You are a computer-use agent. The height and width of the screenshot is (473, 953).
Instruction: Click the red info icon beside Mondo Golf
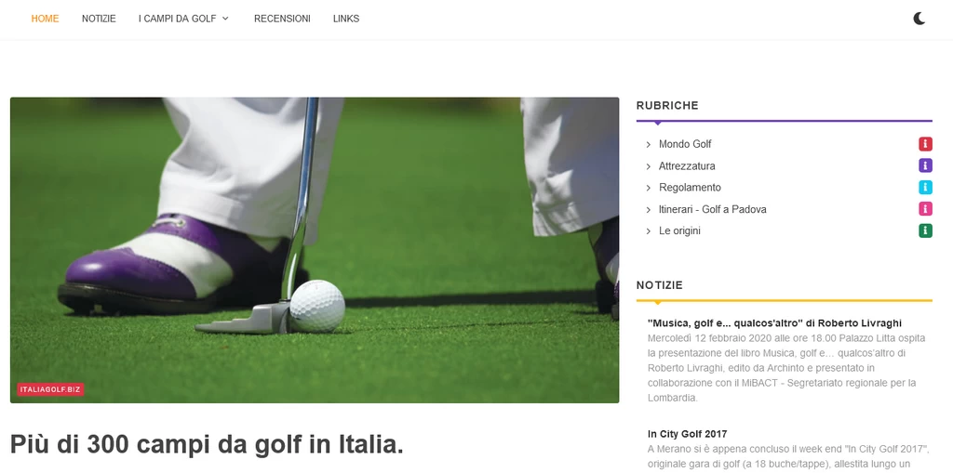925,144
